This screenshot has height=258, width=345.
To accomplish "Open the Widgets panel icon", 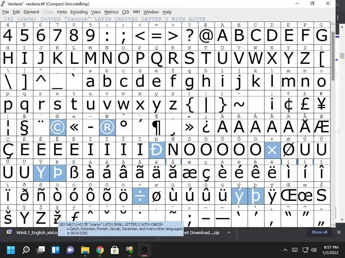I will point(56,250).
